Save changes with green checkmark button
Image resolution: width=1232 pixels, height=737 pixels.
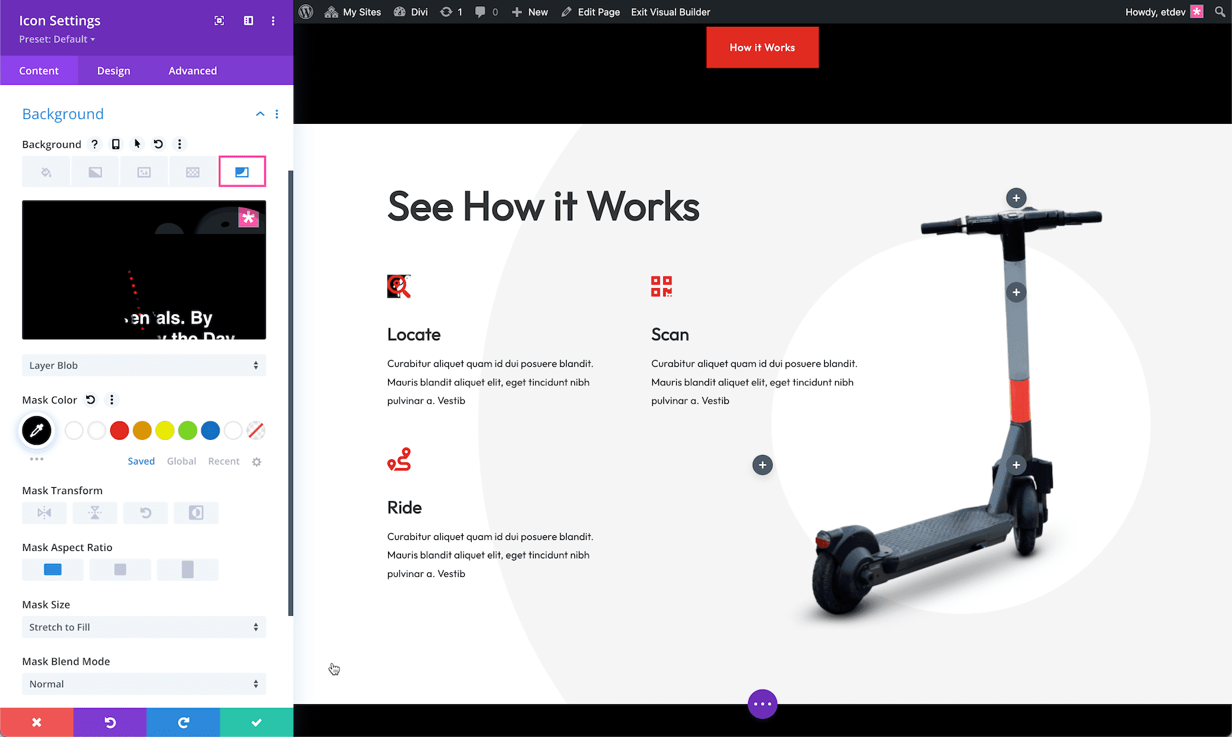click(x=257, y=722)
